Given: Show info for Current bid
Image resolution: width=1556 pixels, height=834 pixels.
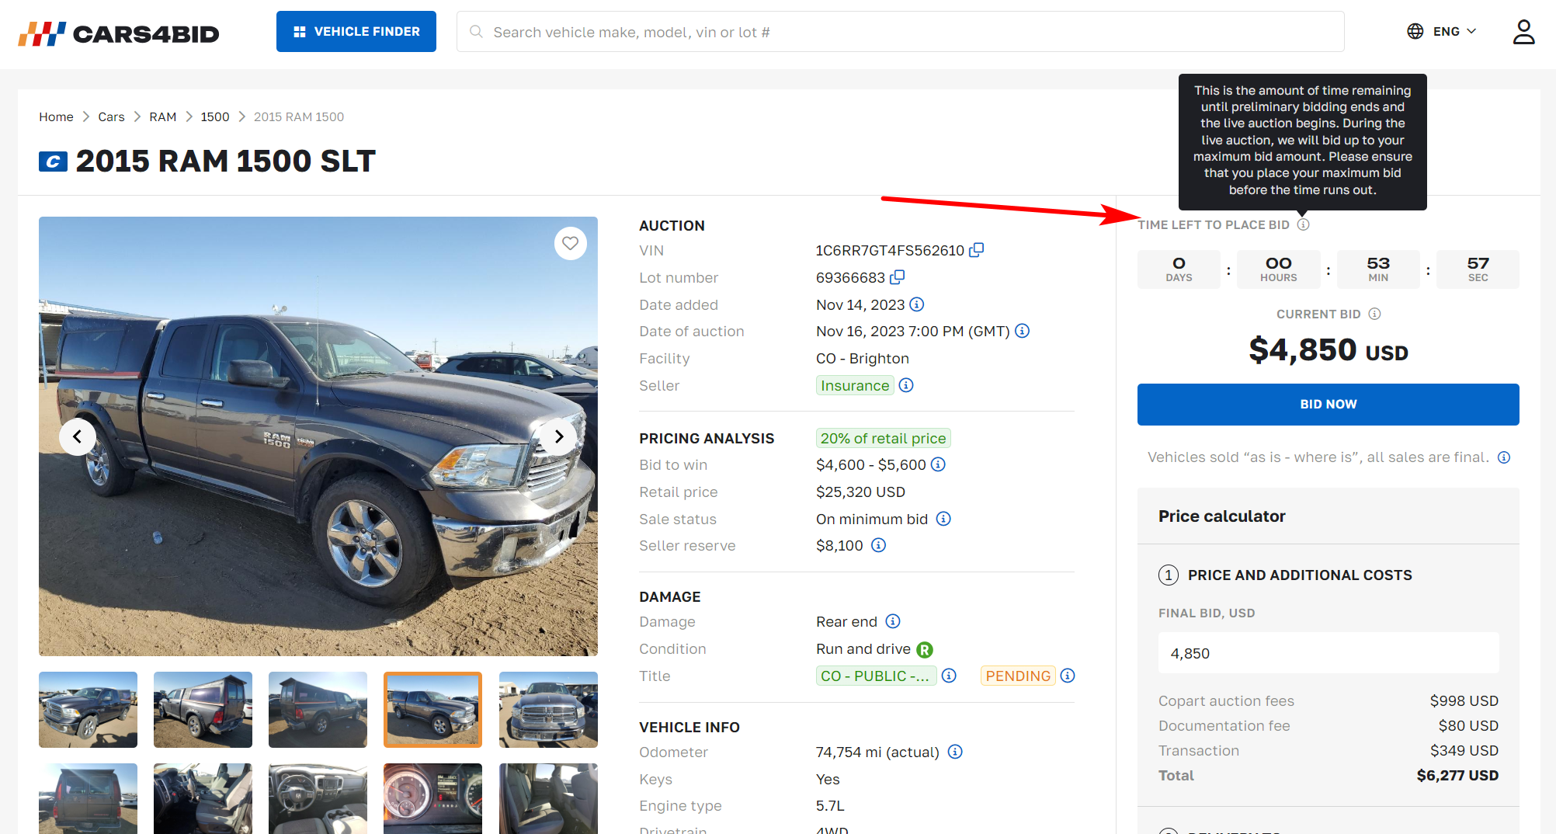Looking at the screenshot, I should (x=1374, y=314).
